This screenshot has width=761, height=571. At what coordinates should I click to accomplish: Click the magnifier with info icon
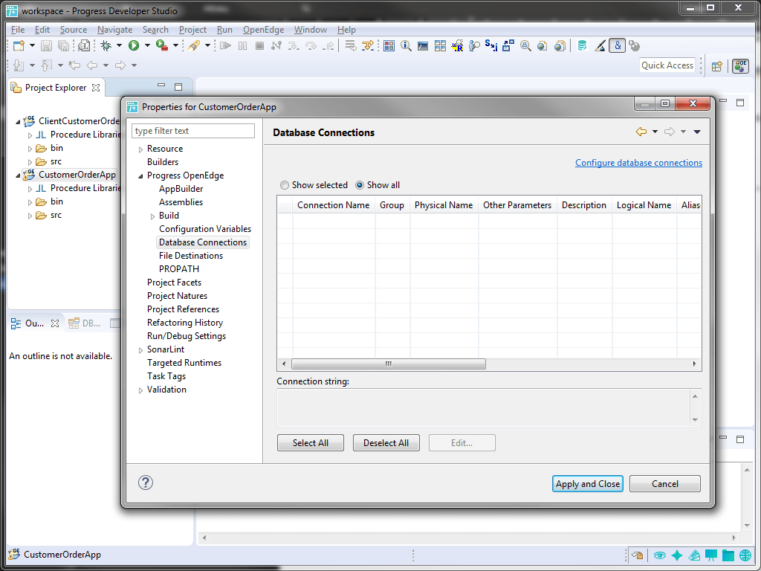click(x=406, y=45)
